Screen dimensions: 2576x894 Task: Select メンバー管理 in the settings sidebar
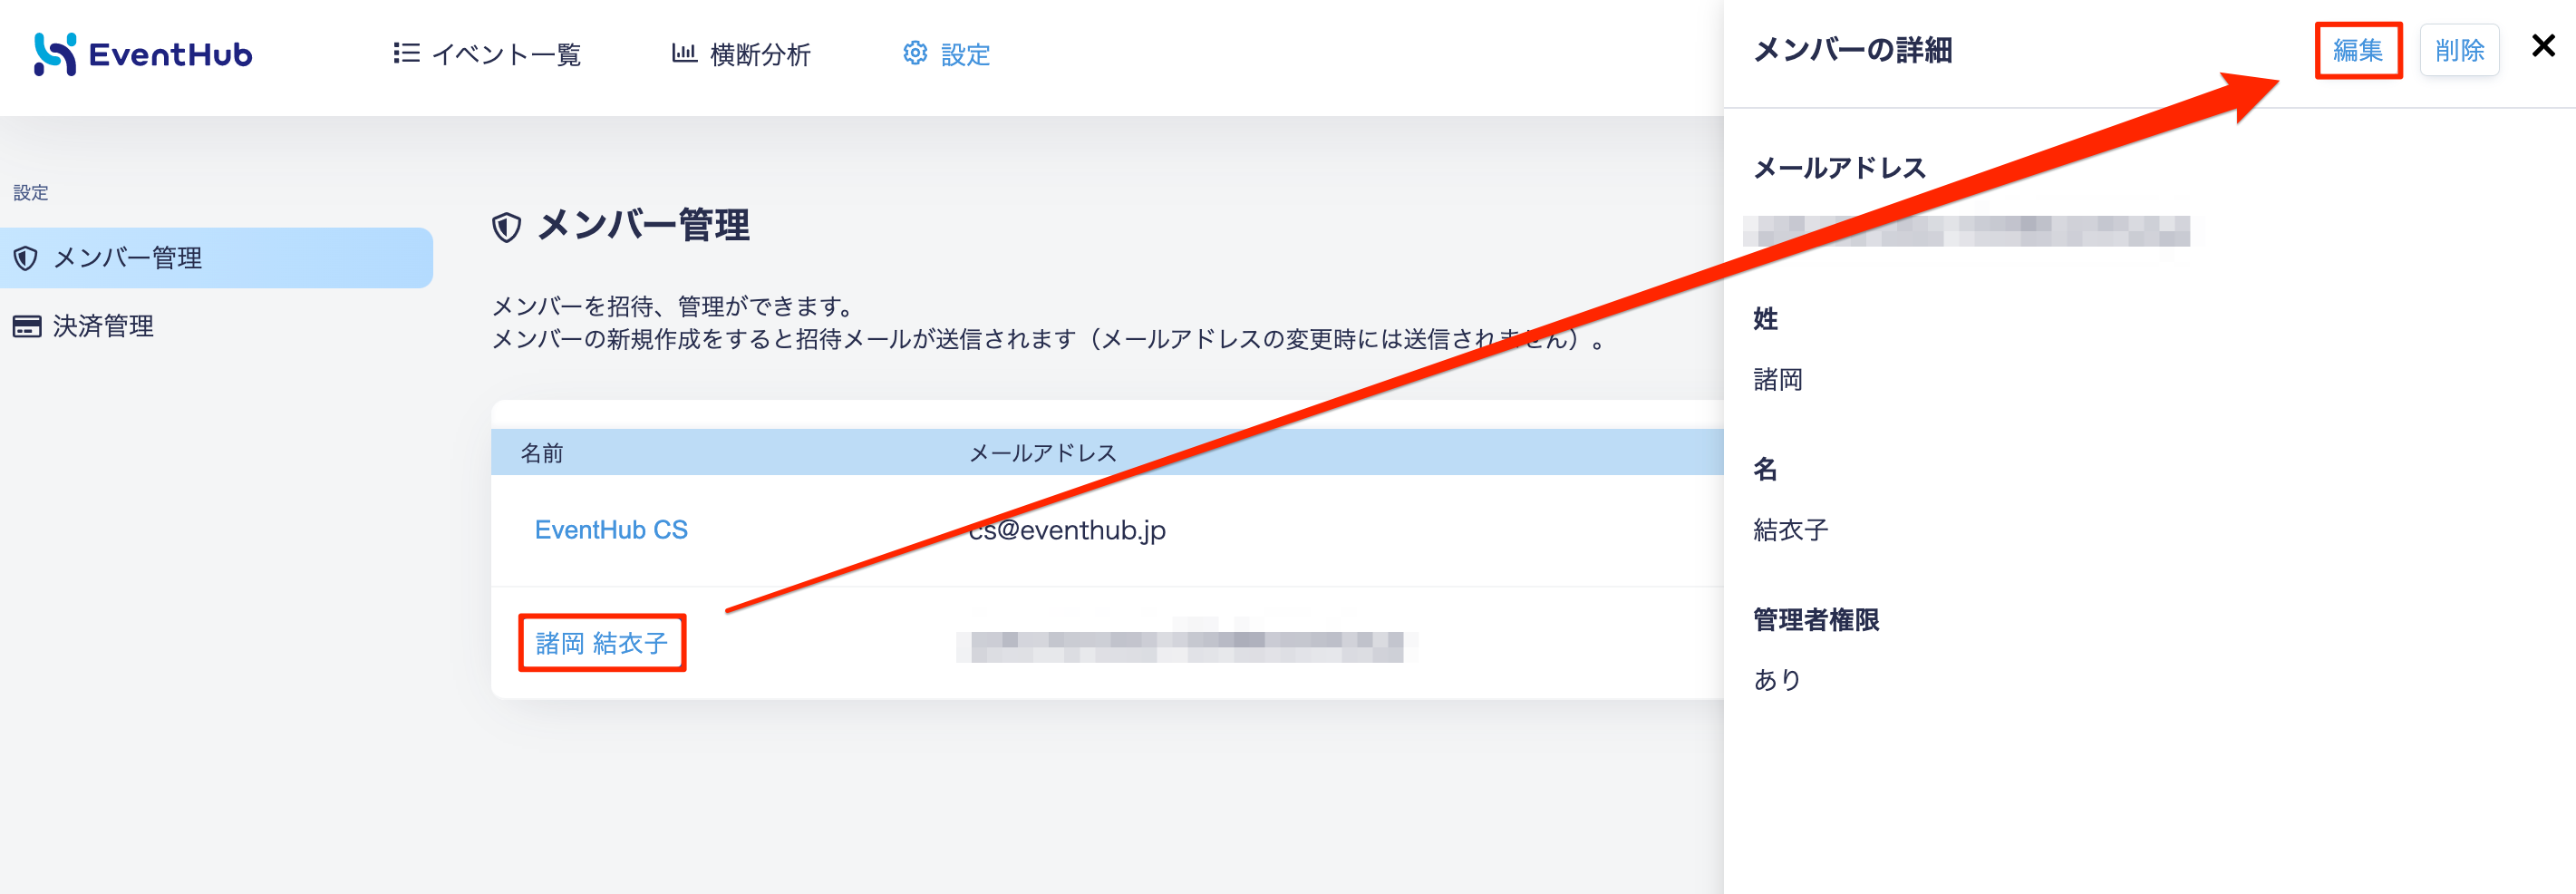(216, 258)
